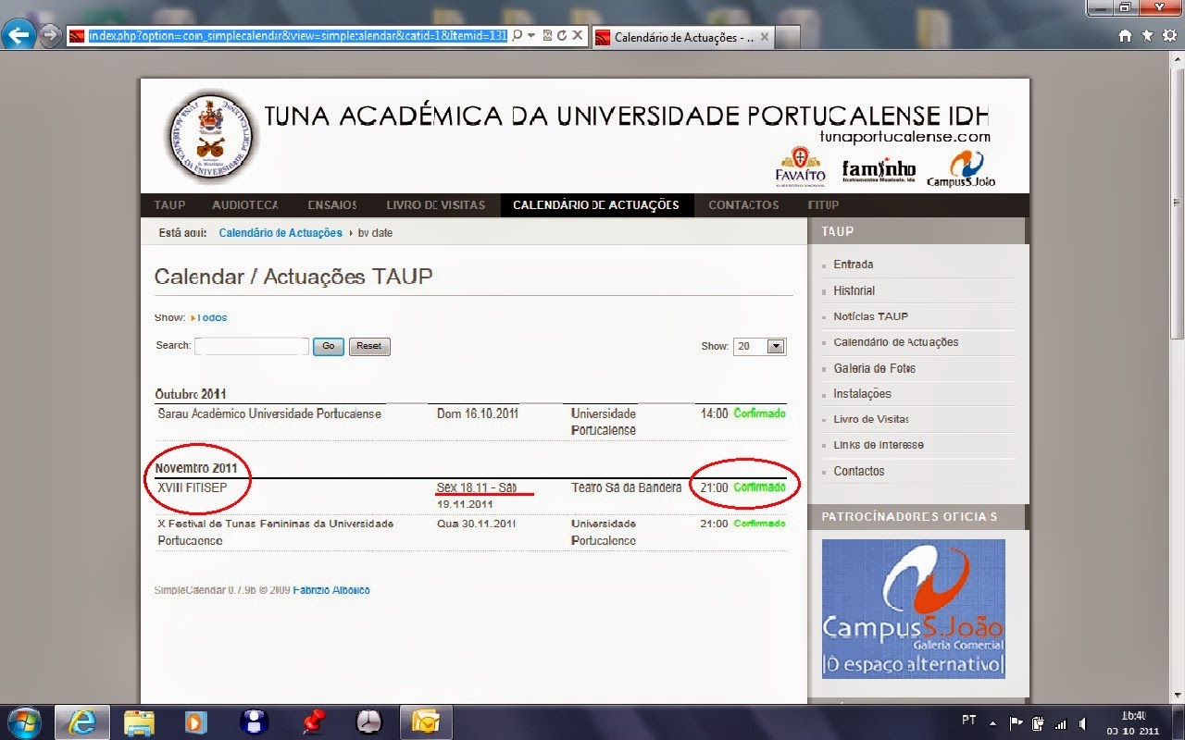Open the CONTACTOS top menu item
The image size is (1185, 740).
pyautogui.click(x=743, y=205)
